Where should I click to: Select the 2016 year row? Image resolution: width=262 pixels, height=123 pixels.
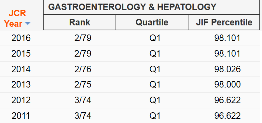[x=131, y=38]
